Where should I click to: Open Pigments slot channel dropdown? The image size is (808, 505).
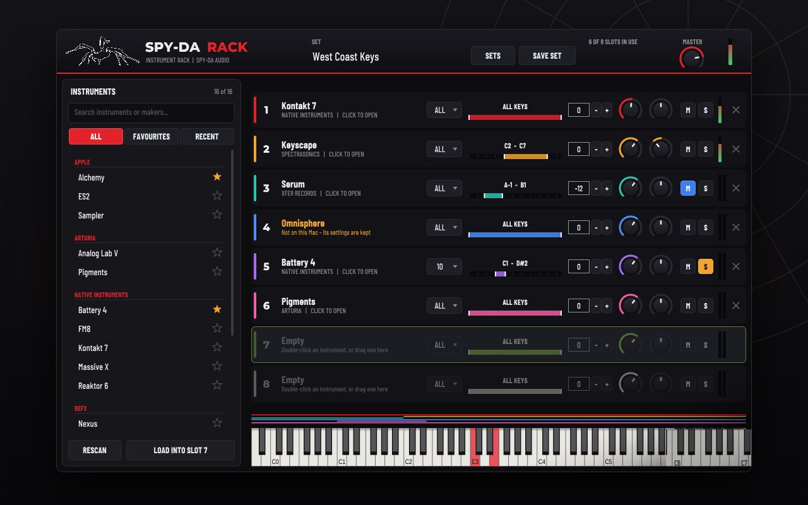(x=444, y=306)
